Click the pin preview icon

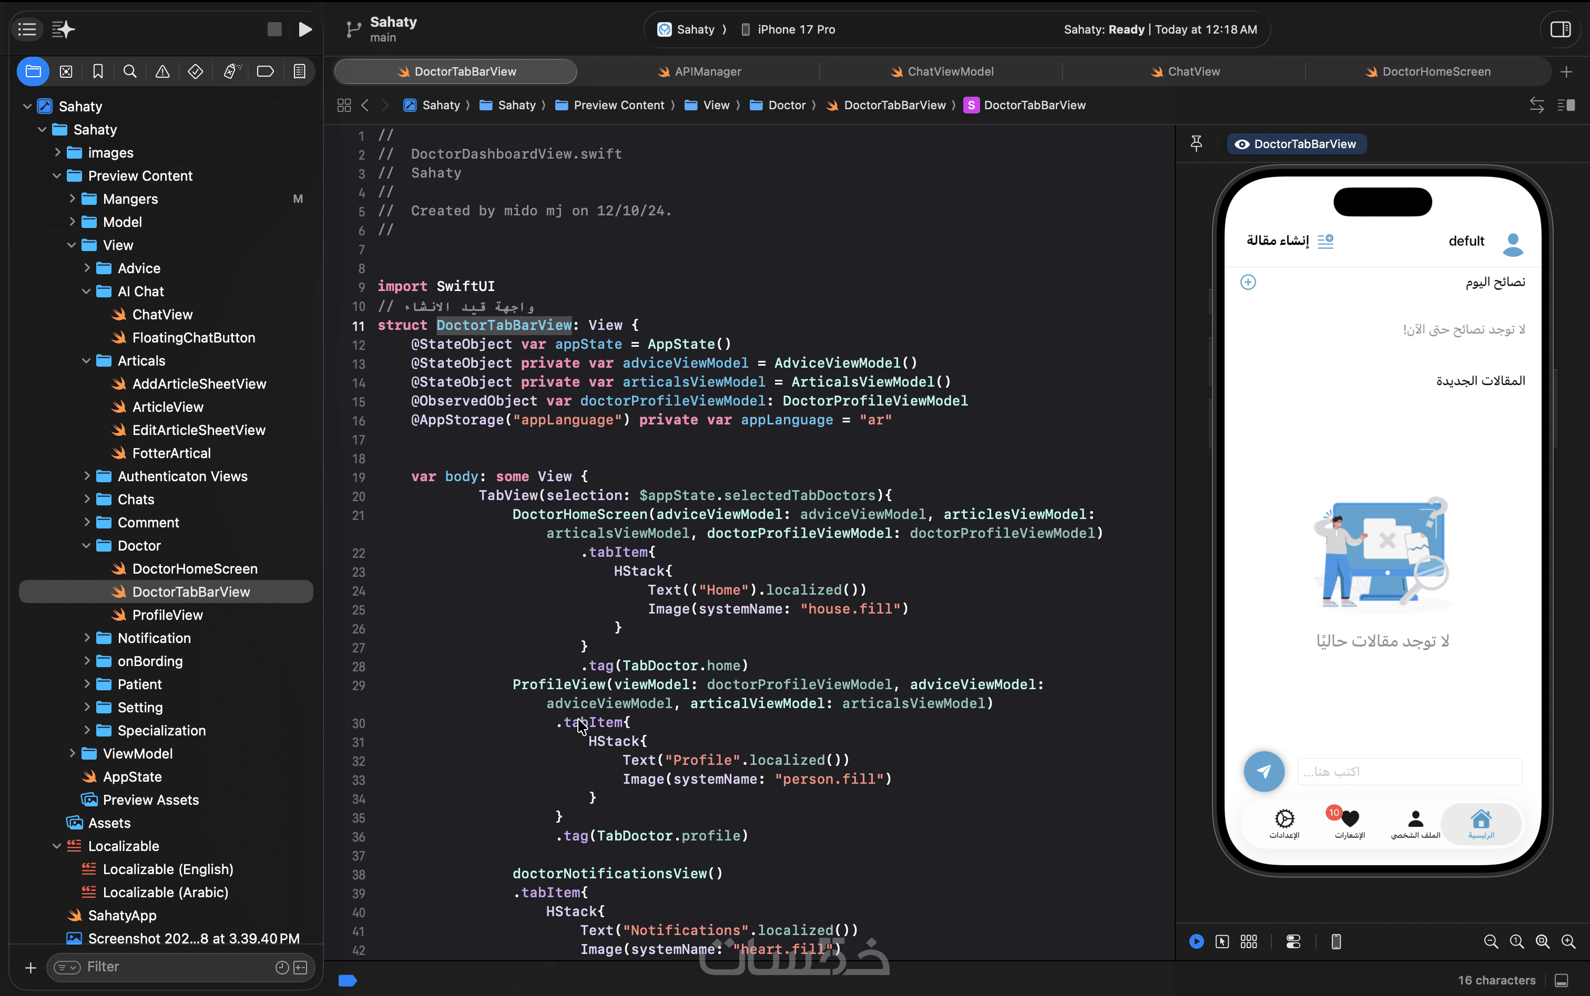pyautogui.click(x=1197, y=143)
